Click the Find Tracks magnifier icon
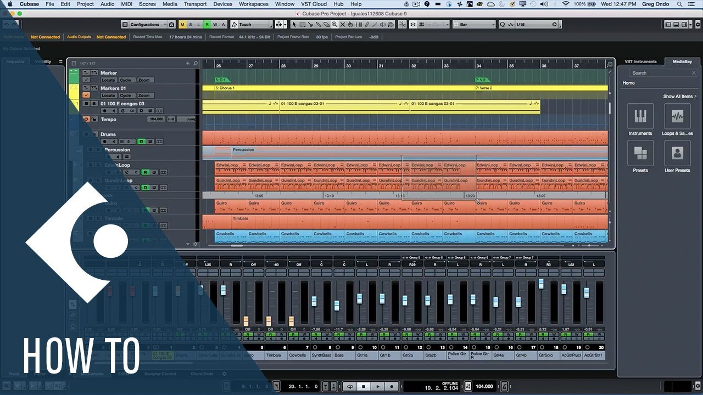This screenshot has width=703, height=395. [x=196, y=63]
